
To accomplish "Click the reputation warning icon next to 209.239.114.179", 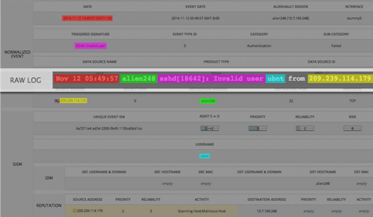I will point(74,211).
